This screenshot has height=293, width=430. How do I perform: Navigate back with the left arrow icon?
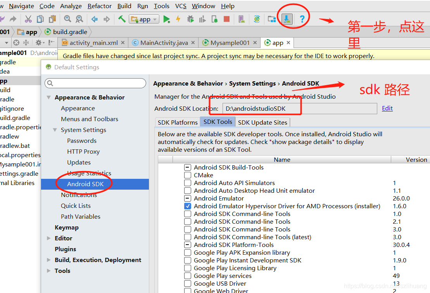(95, 19)
